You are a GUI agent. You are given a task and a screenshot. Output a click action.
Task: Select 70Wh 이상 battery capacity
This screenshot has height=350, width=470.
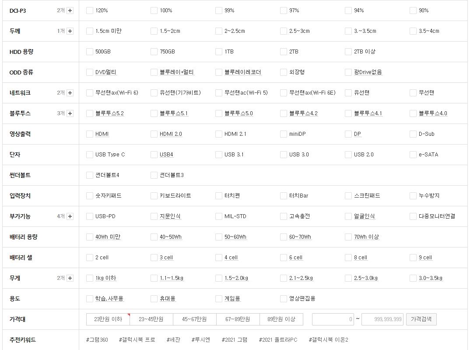coord(348,237)
